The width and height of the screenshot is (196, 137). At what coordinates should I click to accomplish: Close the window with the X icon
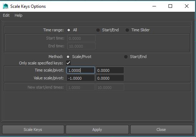coord(187,6)
